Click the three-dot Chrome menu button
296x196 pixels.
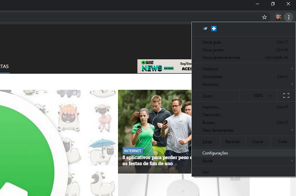coord(289,17)
